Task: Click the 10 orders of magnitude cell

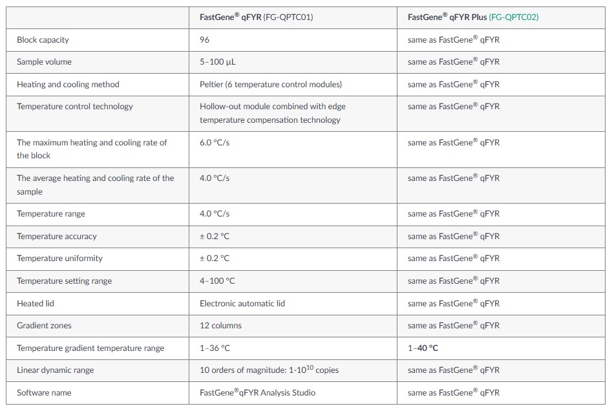Action: pos(269,370)
